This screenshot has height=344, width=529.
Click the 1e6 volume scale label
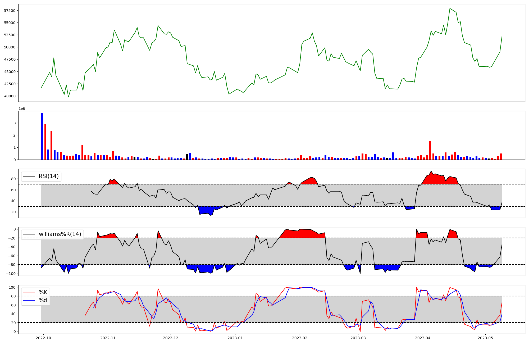point(22,109)
